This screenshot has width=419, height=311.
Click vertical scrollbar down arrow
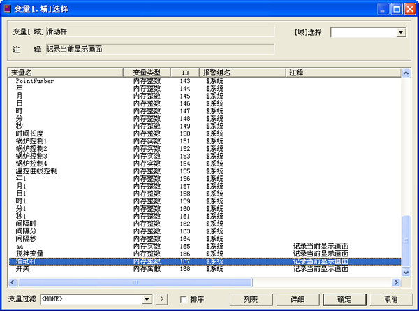pos(406,273)
